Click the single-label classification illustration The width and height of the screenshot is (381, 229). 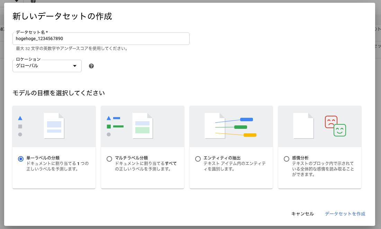54,126
